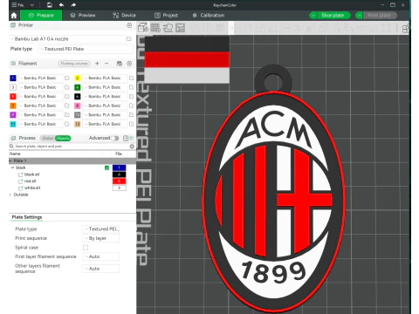This screenshot has width=419, height=314.
Task: Open Print plate dropdown arrow
Action: coord(359,16)
